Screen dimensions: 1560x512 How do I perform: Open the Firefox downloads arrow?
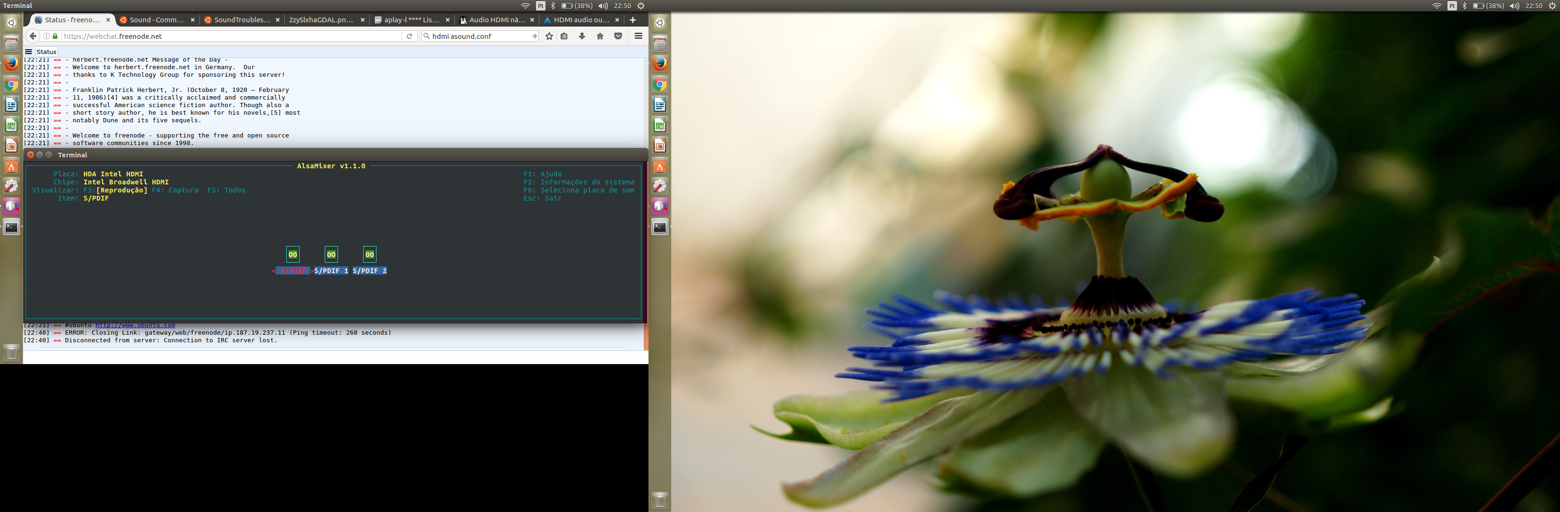tap(582, 37)
